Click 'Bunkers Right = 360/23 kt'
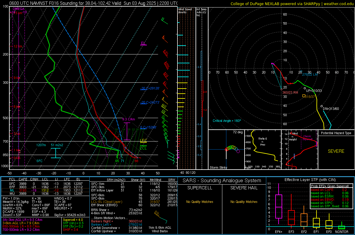This screenshot has width=355, height=235. point(117,221)
